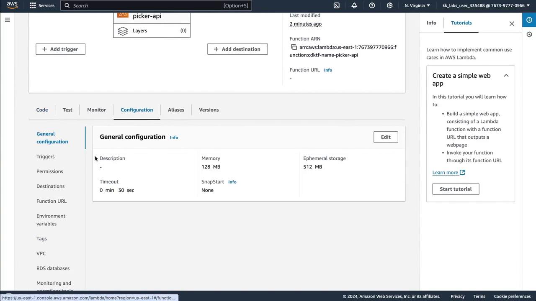
Task: Open Cookie preferences in footer
Action: click(512, 296)
